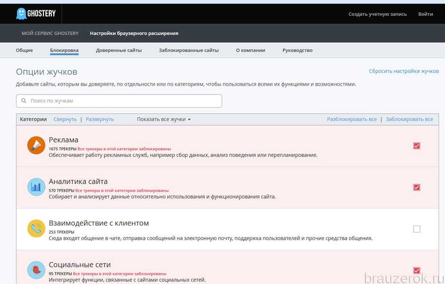
Task: Click the Социальные сети bird icon
Action: (36, 270)
